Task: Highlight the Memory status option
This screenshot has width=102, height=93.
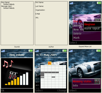Action: pos(82,81)
